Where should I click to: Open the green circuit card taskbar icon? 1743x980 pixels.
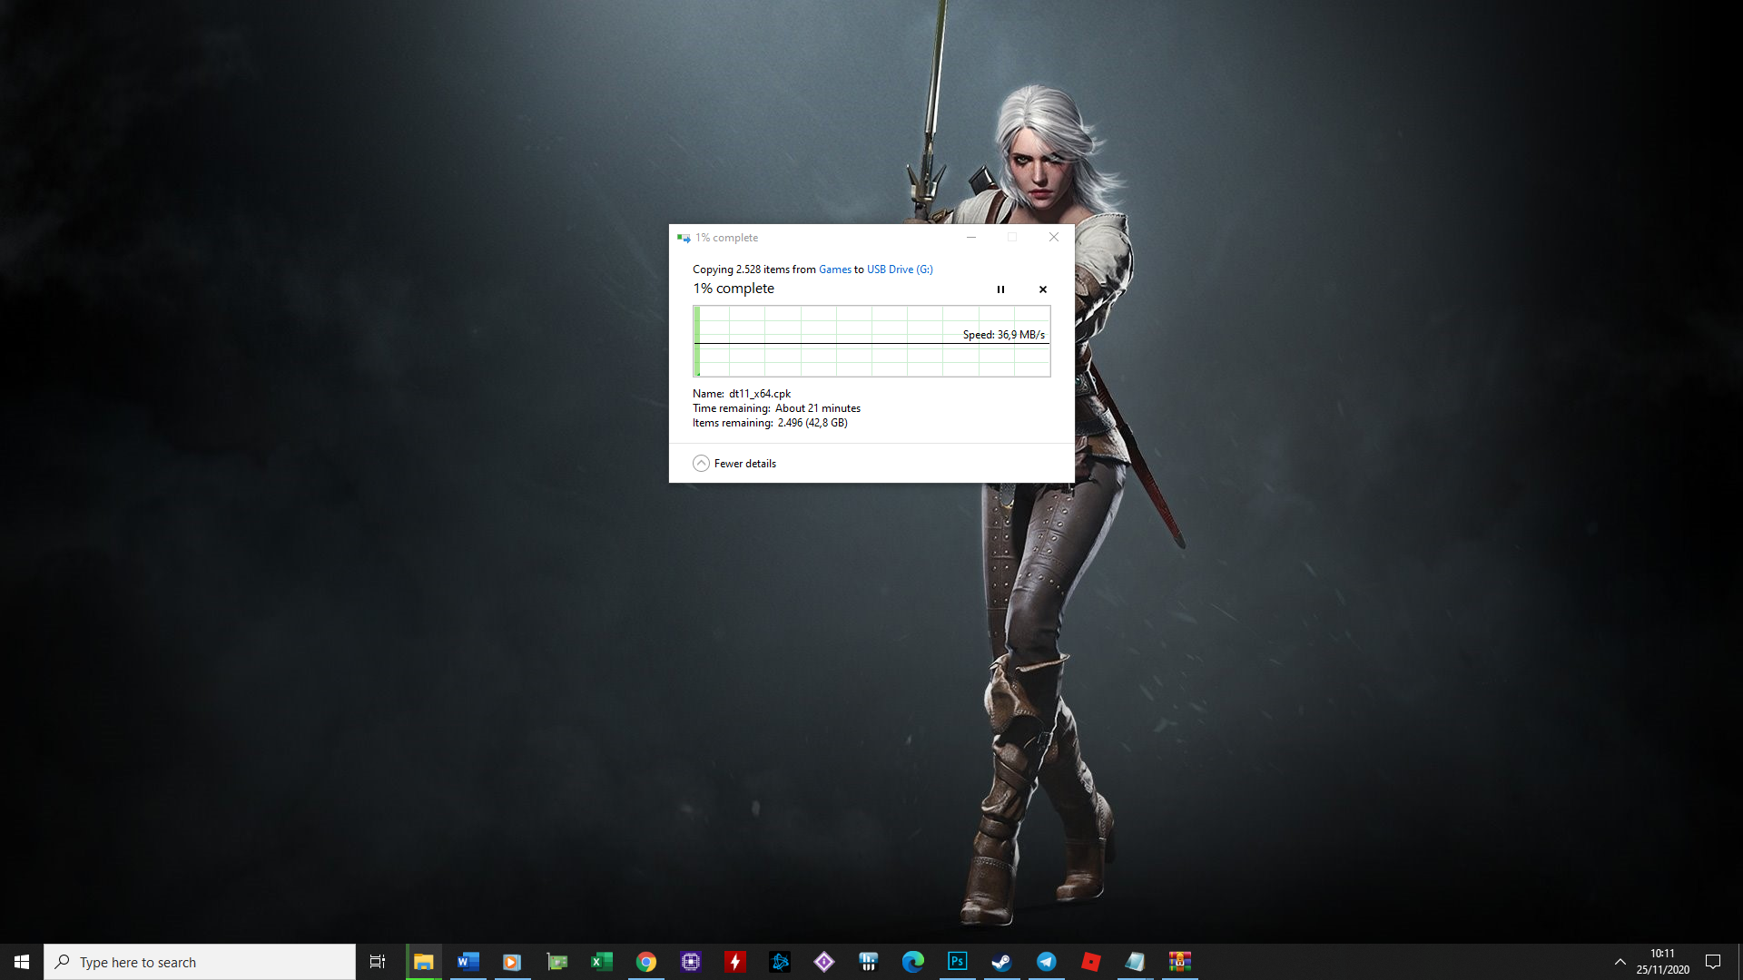[556, 962]
